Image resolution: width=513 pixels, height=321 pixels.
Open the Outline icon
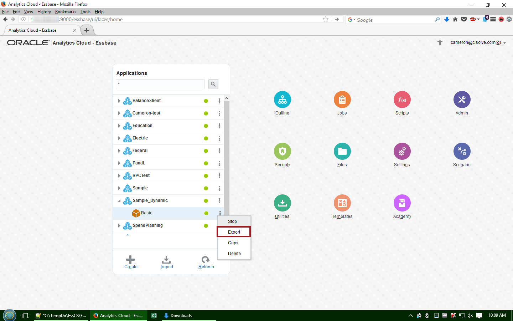click(283, 100)
